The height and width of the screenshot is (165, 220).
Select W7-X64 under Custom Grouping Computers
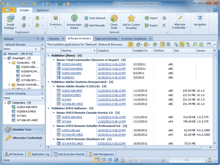point(21,116)
